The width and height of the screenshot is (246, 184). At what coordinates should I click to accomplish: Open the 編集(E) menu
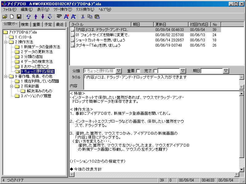(x=27, y=10)
